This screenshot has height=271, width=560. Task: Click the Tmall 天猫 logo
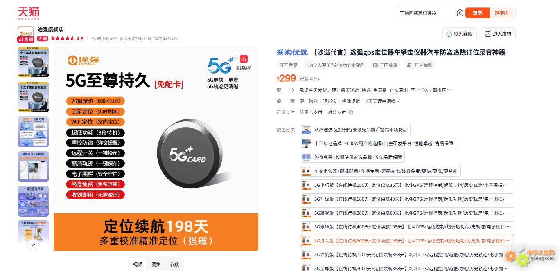pos(29,13)
